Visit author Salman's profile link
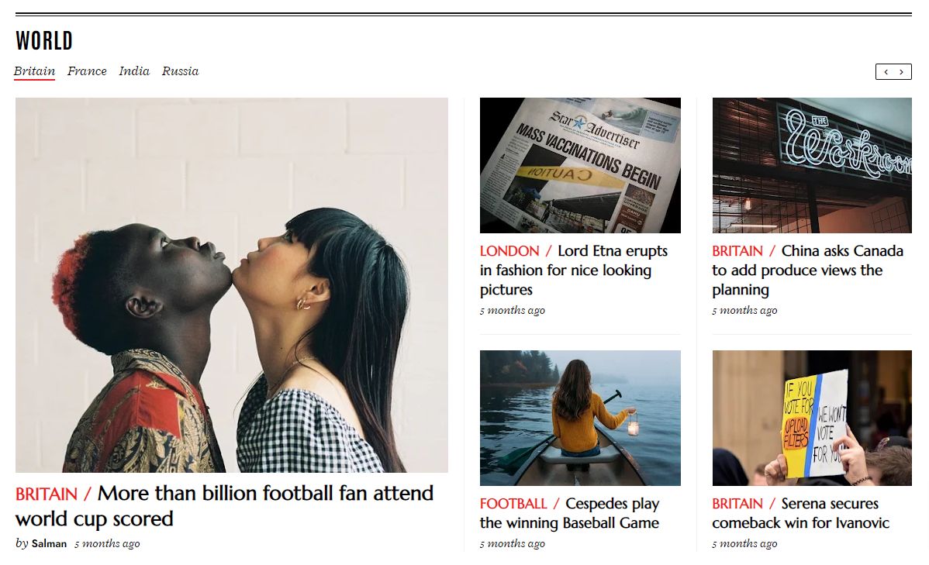Screen dimensions: 929x565 click(49, 543)
